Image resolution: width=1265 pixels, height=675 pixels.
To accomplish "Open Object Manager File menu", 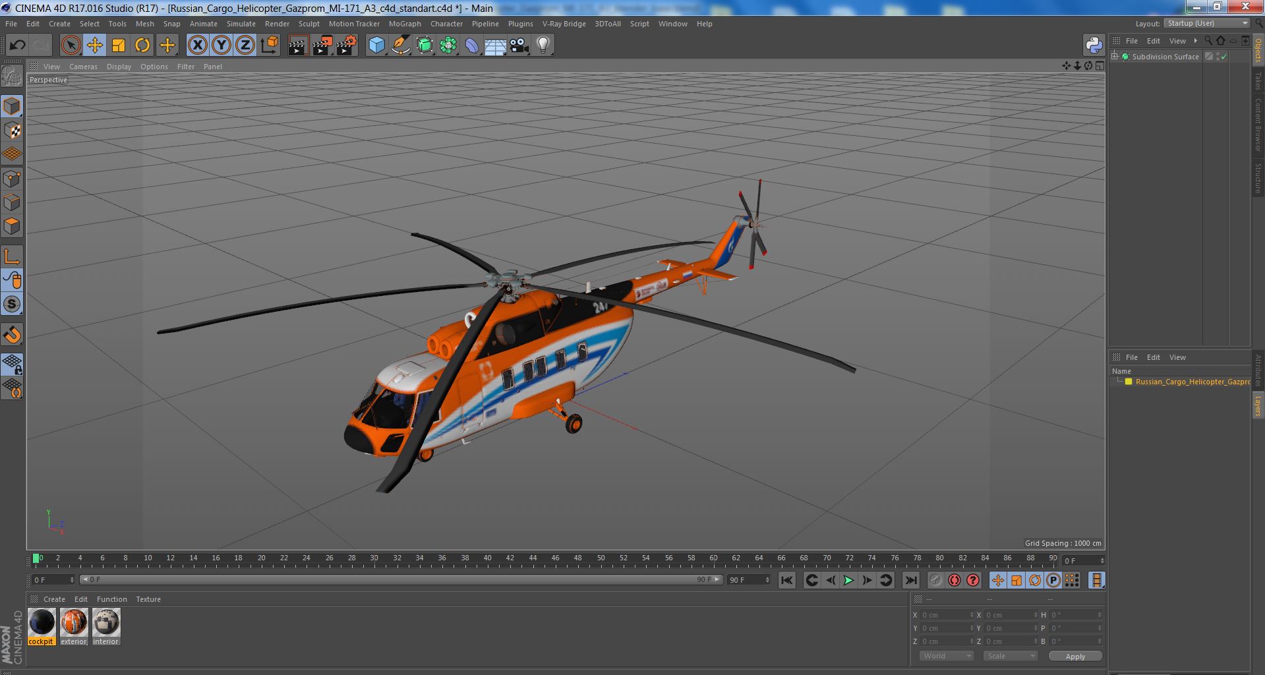I will tap(1132, 41).
